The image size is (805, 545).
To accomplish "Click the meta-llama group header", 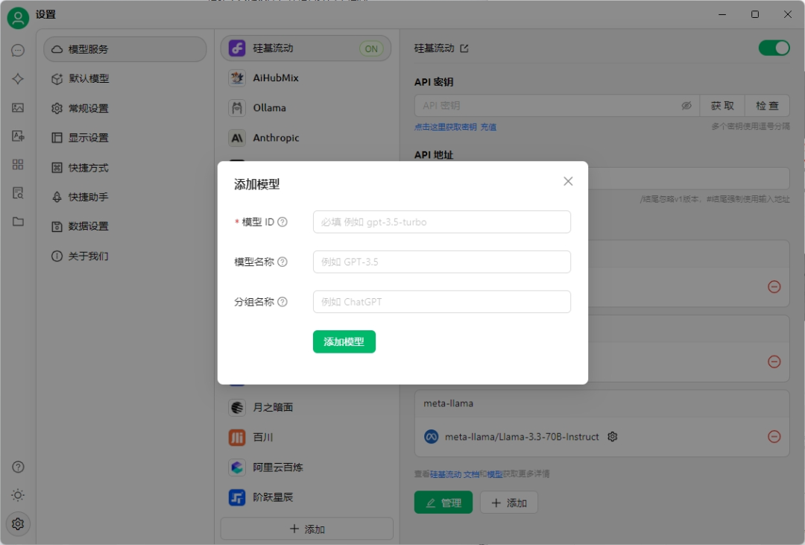I will (602, 404).
